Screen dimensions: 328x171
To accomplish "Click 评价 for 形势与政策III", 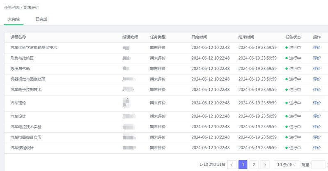I will tap(317, 58).
